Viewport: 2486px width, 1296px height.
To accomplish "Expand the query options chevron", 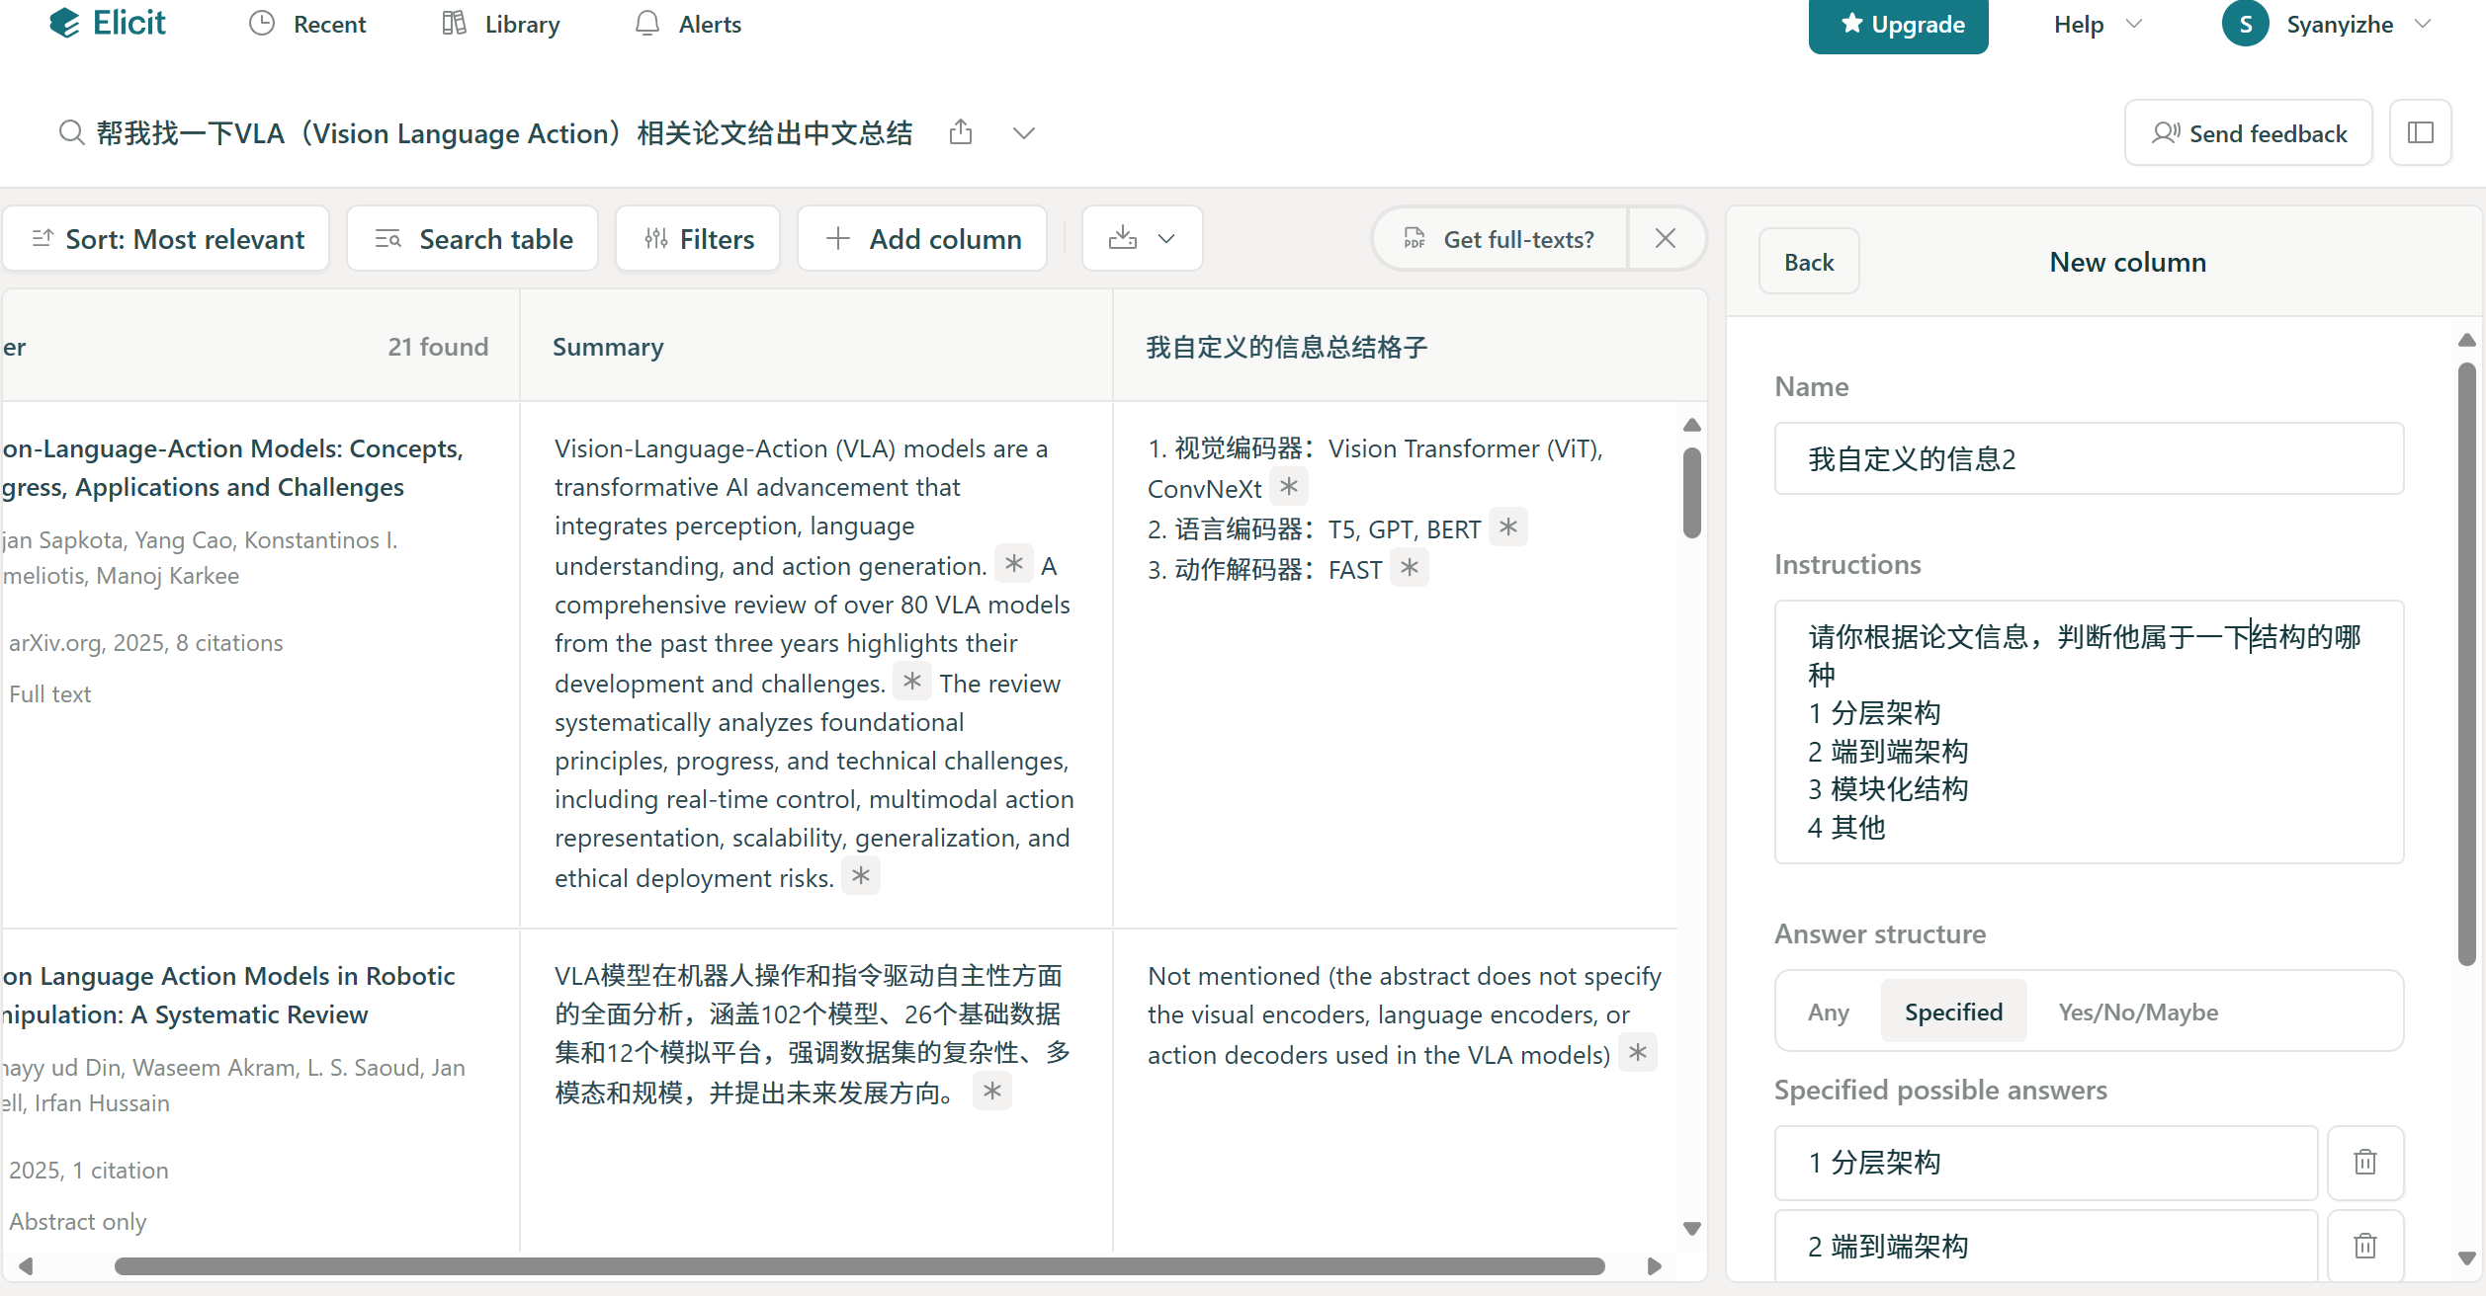I will click(1023, 132).
